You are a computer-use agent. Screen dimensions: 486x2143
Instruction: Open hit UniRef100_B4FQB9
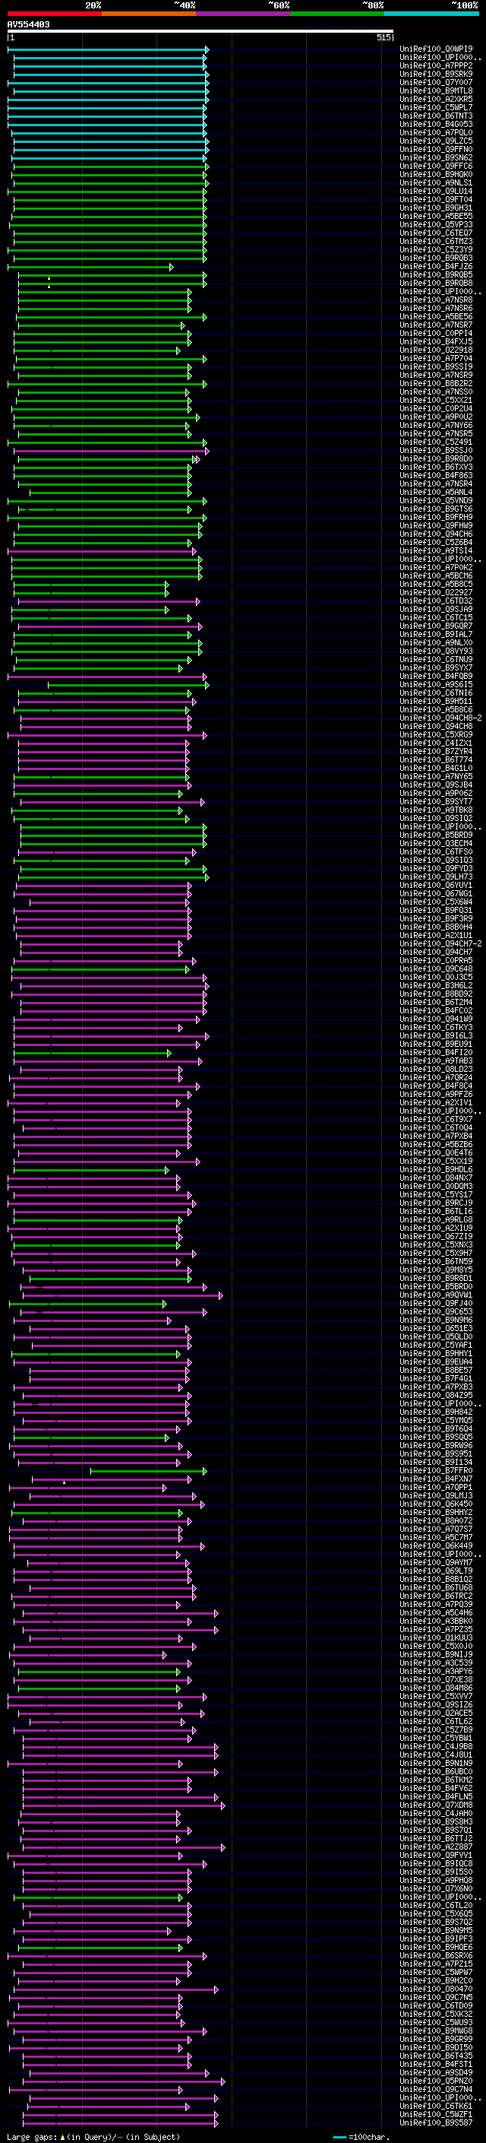pos(436,677)
